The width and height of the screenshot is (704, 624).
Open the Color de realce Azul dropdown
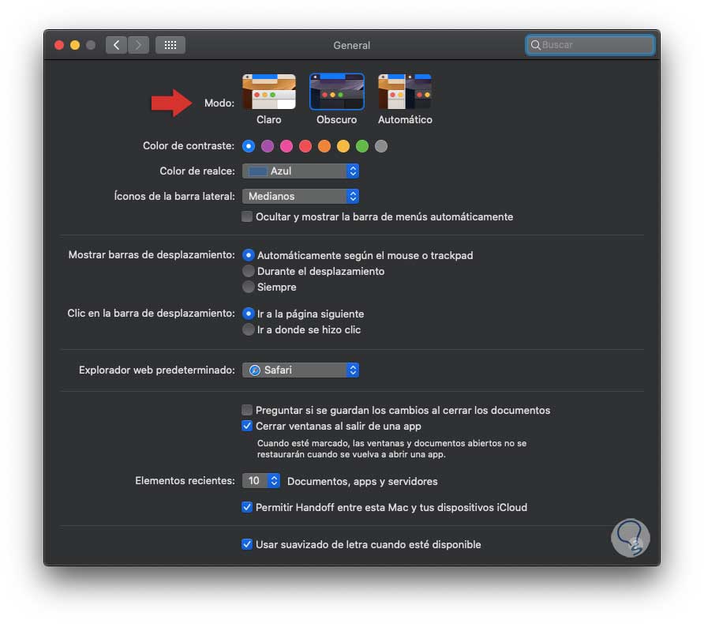(301, 171)
